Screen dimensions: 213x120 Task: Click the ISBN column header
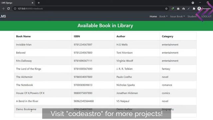click(77, 36)
